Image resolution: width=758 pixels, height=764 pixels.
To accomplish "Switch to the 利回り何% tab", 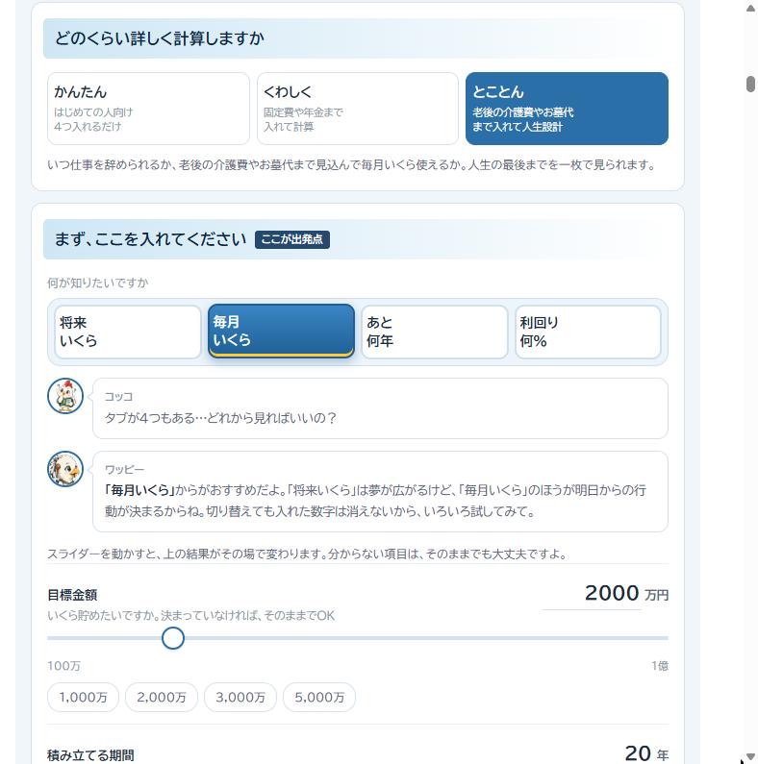I will click(x=588, y=332).
